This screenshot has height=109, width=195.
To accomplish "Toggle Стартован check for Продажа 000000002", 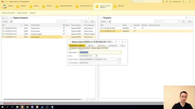I will click(134, 31).
